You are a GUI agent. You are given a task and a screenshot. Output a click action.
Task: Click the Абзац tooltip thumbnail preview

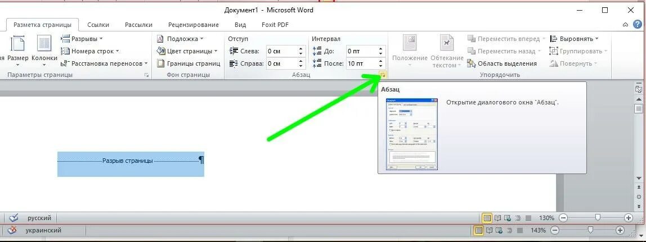[411, 134]
